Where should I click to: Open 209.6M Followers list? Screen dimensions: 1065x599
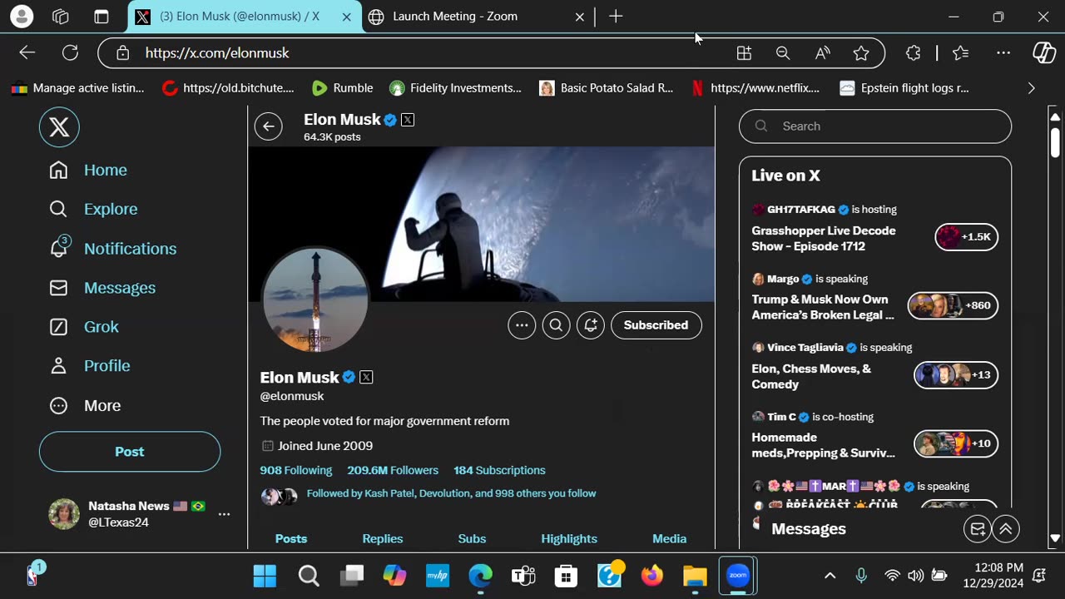coord(393,470)
